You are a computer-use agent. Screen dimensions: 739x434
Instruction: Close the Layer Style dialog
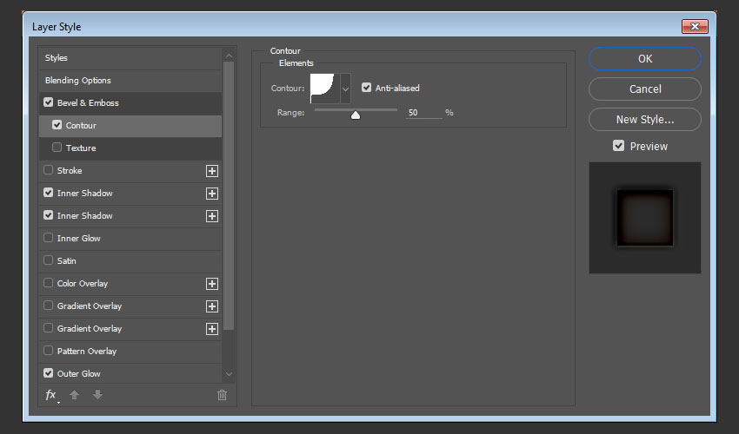coord(695,26)
